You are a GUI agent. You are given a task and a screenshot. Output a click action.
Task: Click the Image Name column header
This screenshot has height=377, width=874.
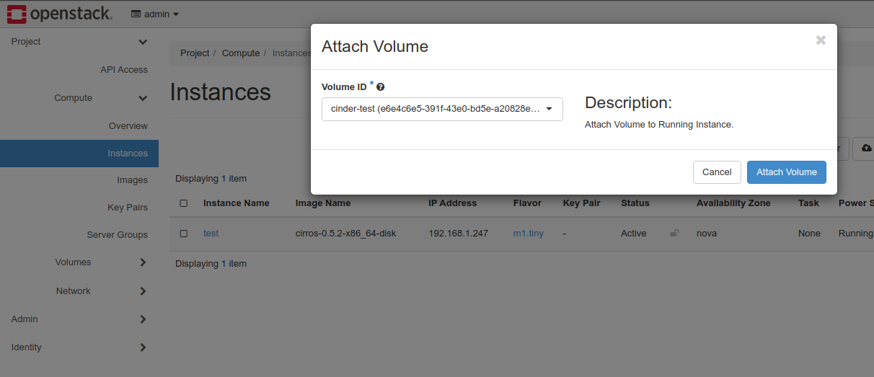pos(323,203)
